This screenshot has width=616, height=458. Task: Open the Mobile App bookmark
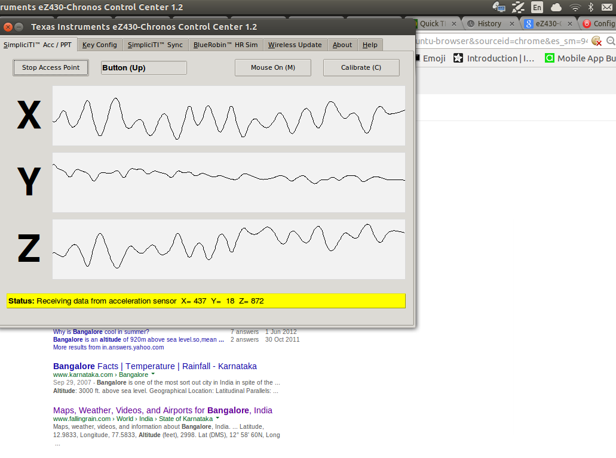580,58
